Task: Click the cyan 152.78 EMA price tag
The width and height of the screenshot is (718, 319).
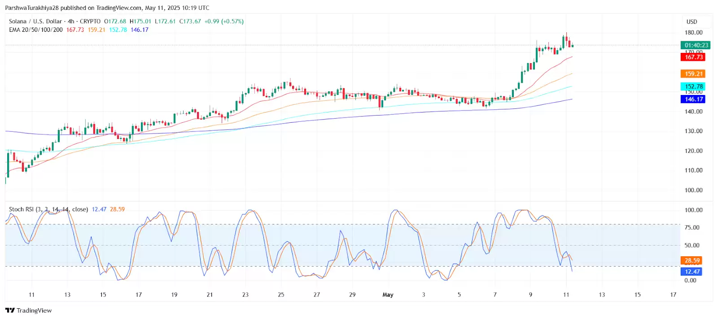Action: [x=693, y=86]
